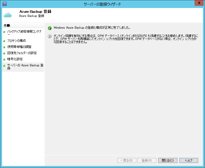This screenshot has width=205, height=168.
Task: Close the wizard with the red X
Action: tap(199, 3)
